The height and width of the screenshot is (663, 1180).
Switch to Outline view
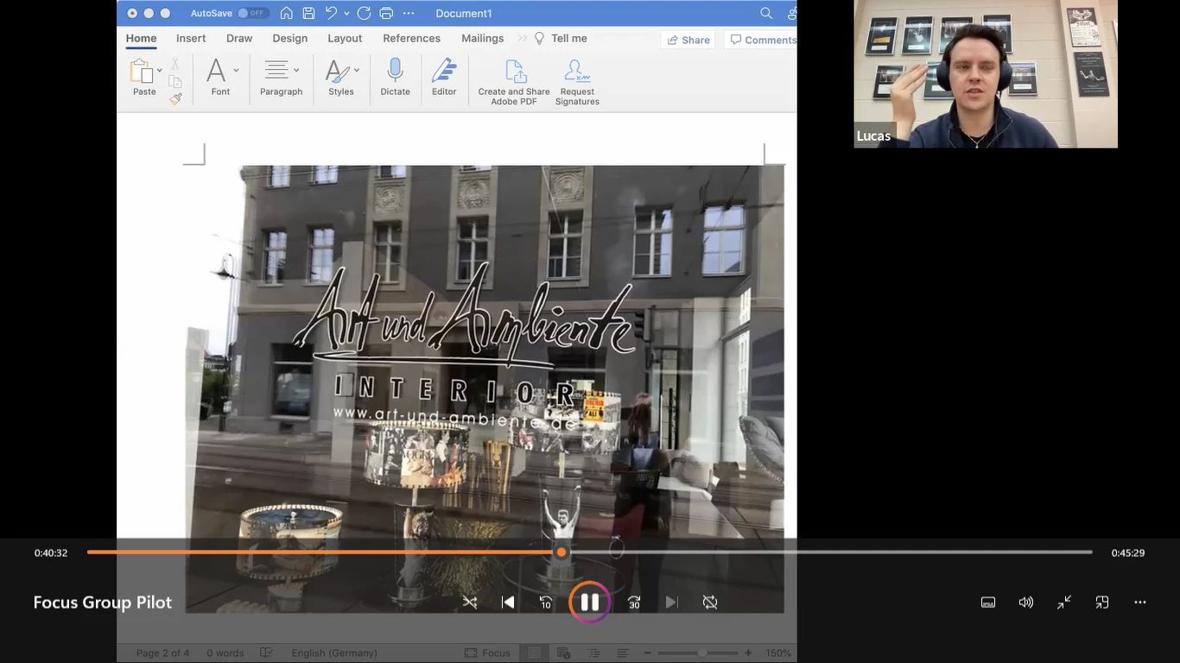[593, 653]
